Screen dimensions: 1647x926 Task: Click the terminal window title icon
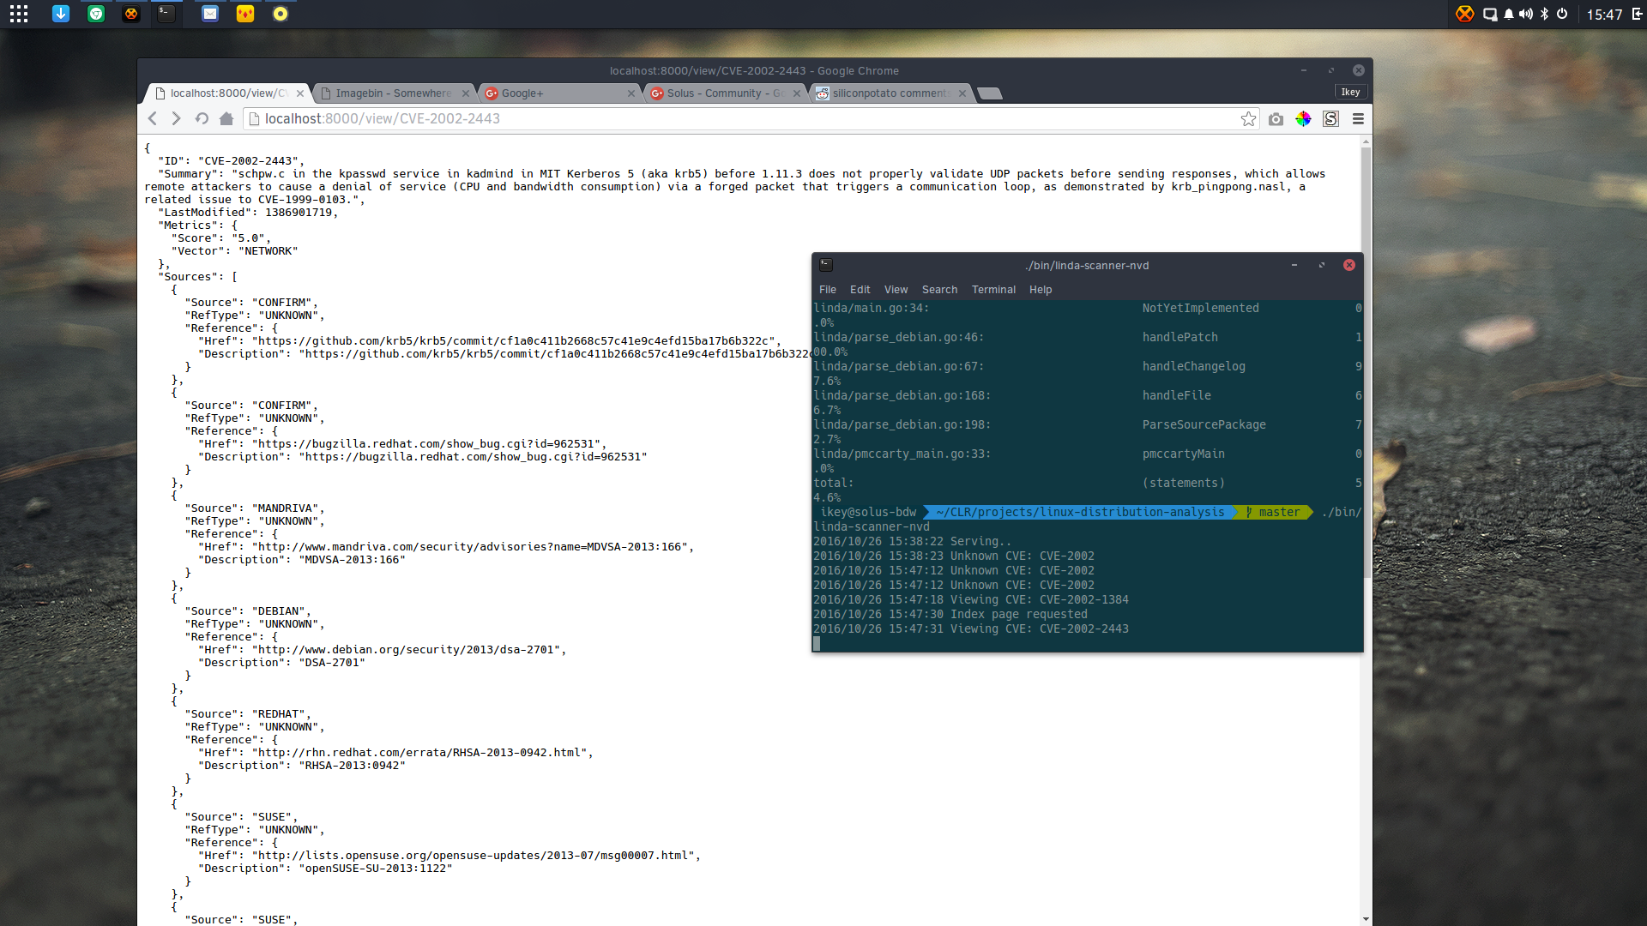(826, 265)
